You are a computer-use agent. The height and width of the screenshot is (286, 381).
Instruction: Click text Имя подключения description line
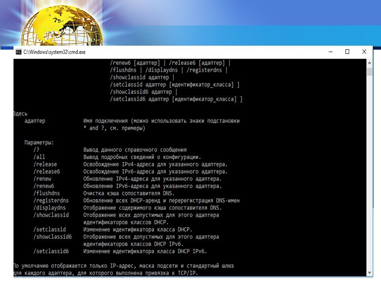click(162, 121)
